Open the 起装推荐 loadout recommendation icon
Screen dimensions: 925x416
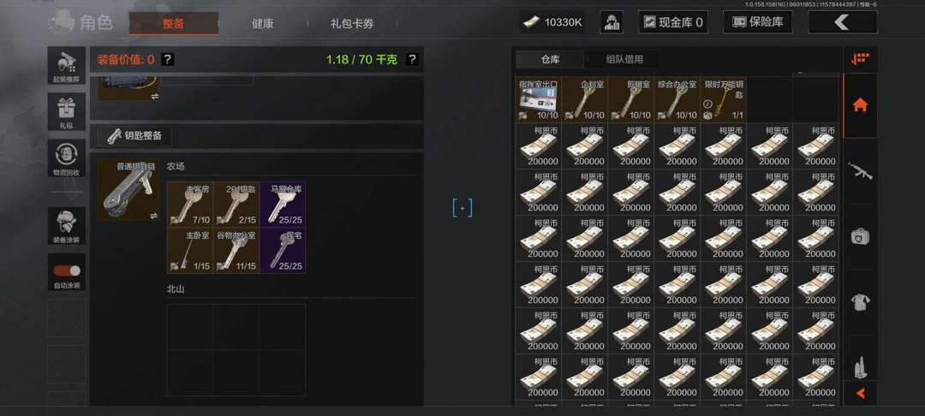(67, 66)
